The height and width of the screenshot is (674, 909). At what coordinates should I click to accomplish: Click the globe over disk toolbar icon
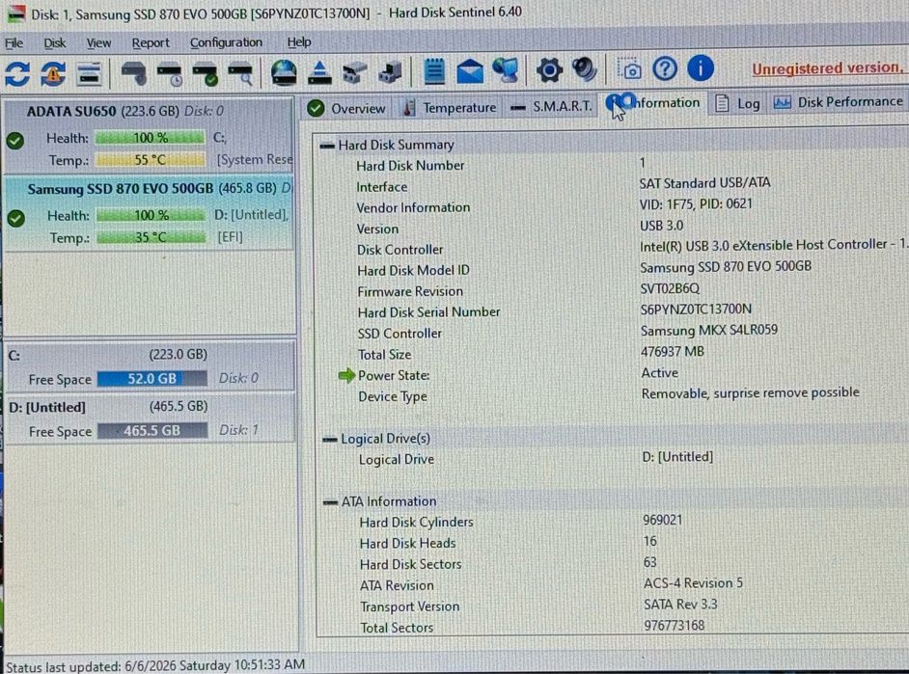point(284,73)
